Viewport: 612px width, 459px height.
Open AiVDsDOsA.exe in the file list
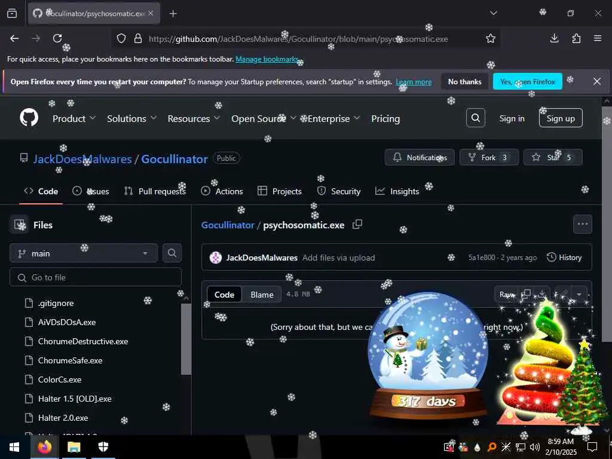[x=67, y=322]
